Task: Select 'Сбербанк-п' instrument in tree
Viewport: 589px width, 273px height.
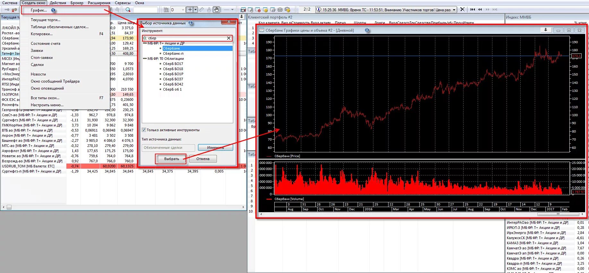Action: coord(173,53)
